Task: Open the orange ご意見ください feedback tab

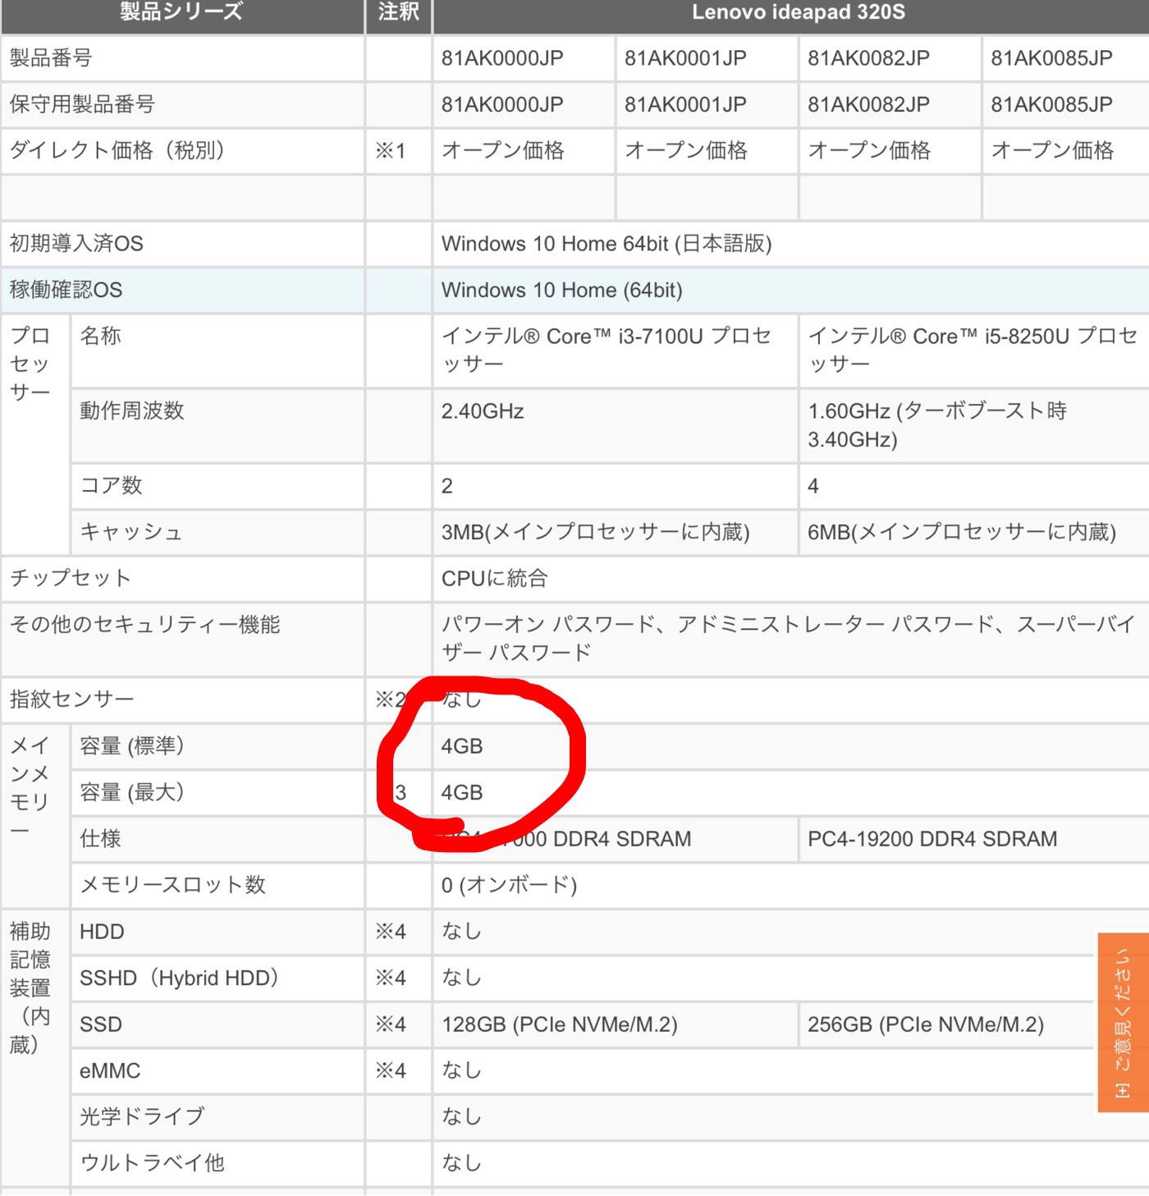Action: coord(1123,1022)
